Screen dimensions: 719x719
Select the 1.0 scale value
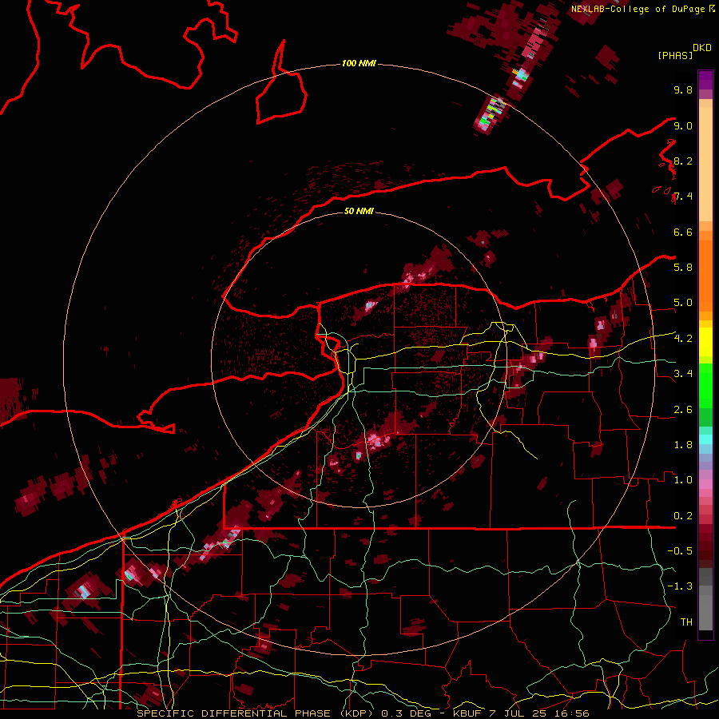tap(683, 480)
